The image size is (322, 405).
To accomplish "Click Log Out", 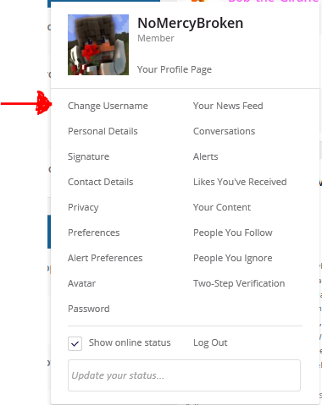I will coord(210,342).
